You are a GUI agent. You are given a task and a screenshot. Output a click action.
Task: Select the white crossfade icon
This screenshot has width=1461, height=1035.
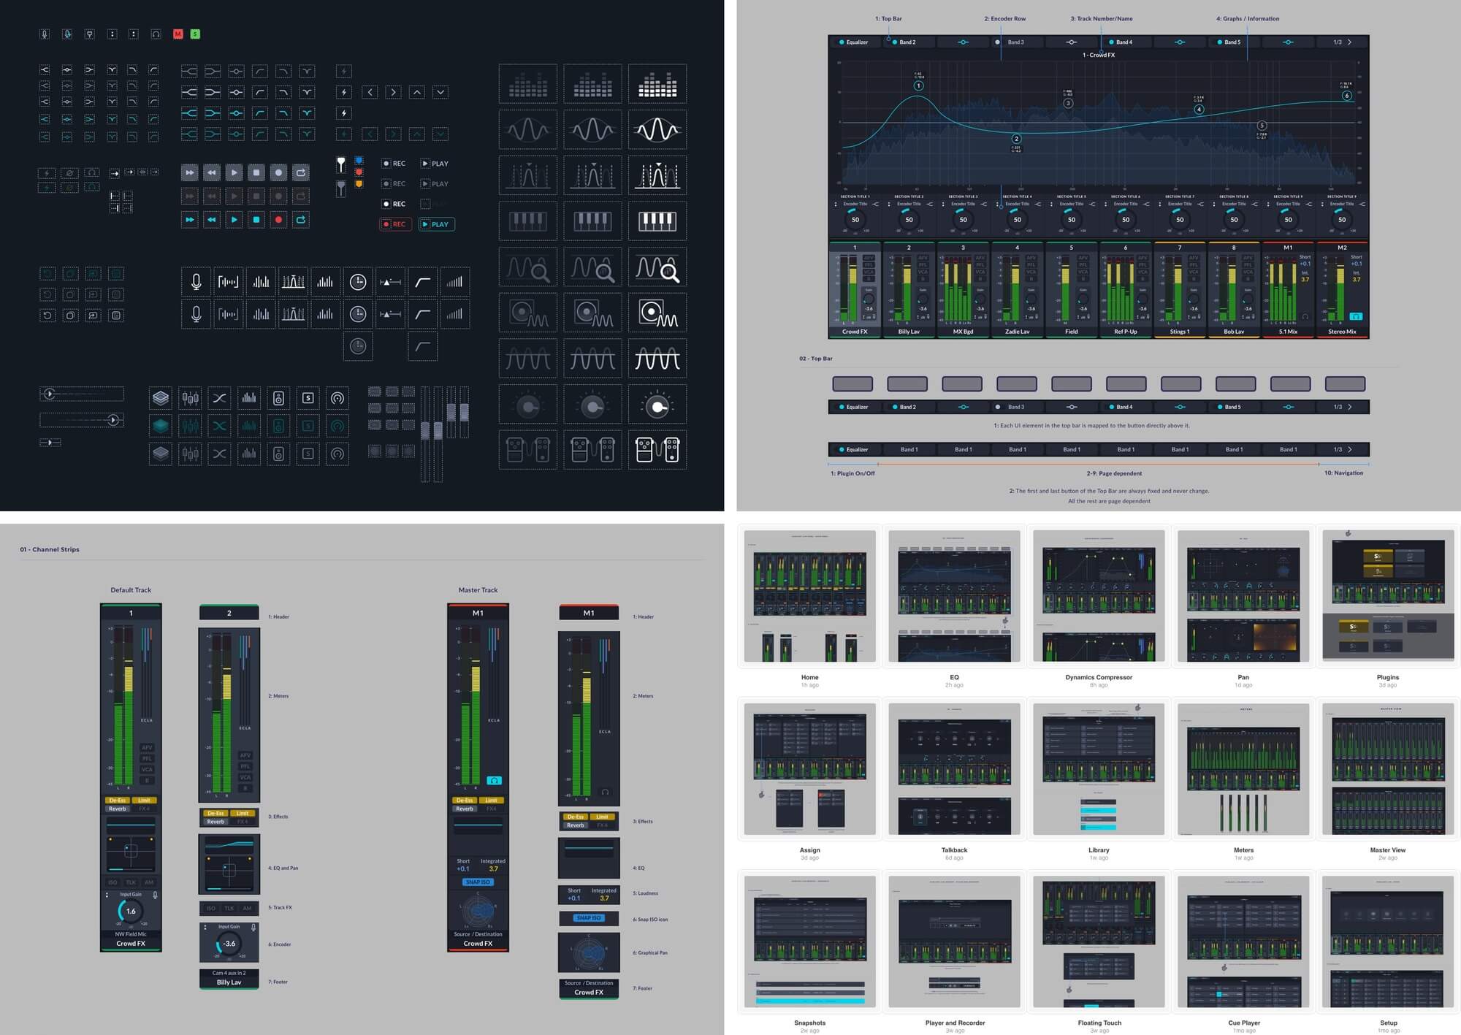219,398
